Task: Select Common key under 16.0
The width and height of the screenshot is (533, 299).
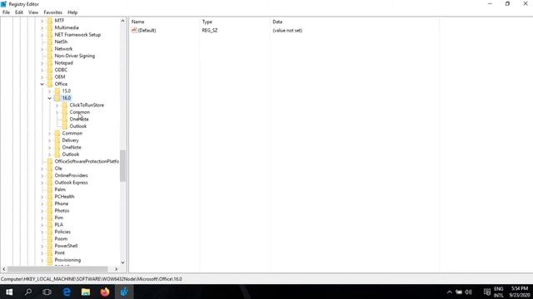Action: [x=80, y=112]
